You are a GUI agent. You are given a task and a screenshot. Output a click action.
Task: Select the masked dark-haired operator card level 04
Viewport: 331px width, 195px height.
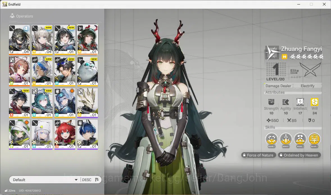point(19,40)
